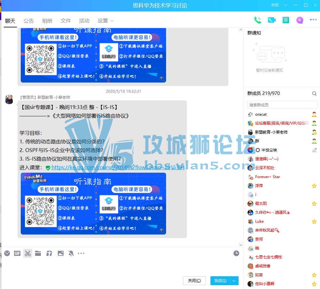Click the 关闭(C) button
The width and height of the screenshot is (320, 289).
pos(194,281)
